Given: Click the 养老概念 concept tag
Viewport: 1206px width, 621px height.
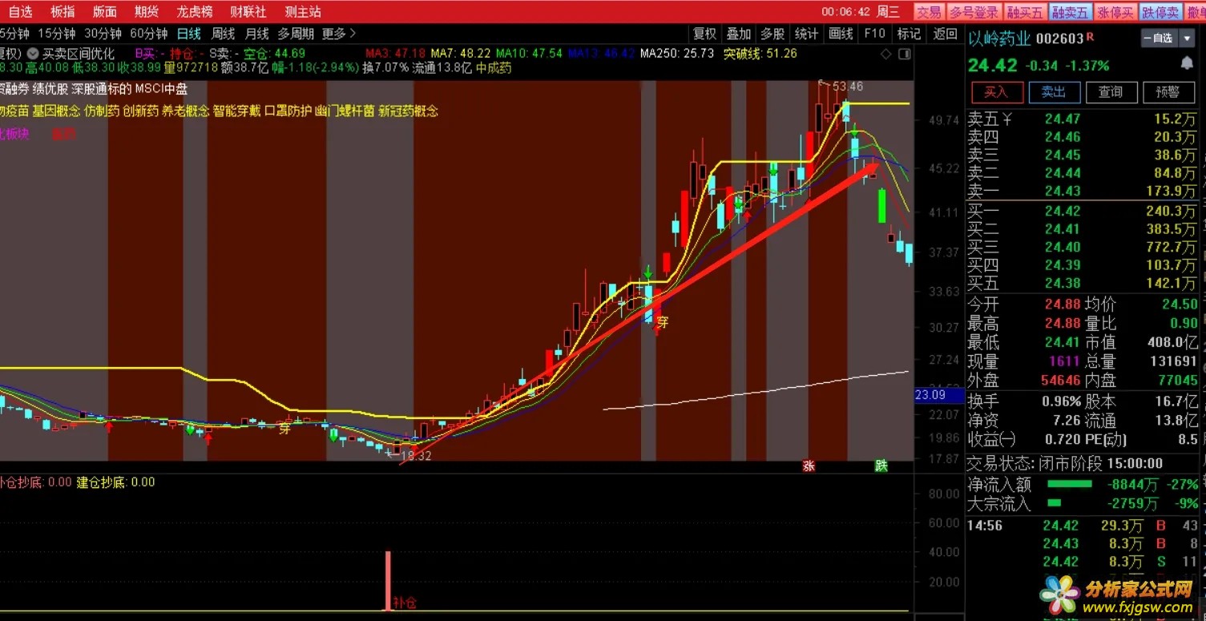Looking at the screenshot, I should pos(186,111).
